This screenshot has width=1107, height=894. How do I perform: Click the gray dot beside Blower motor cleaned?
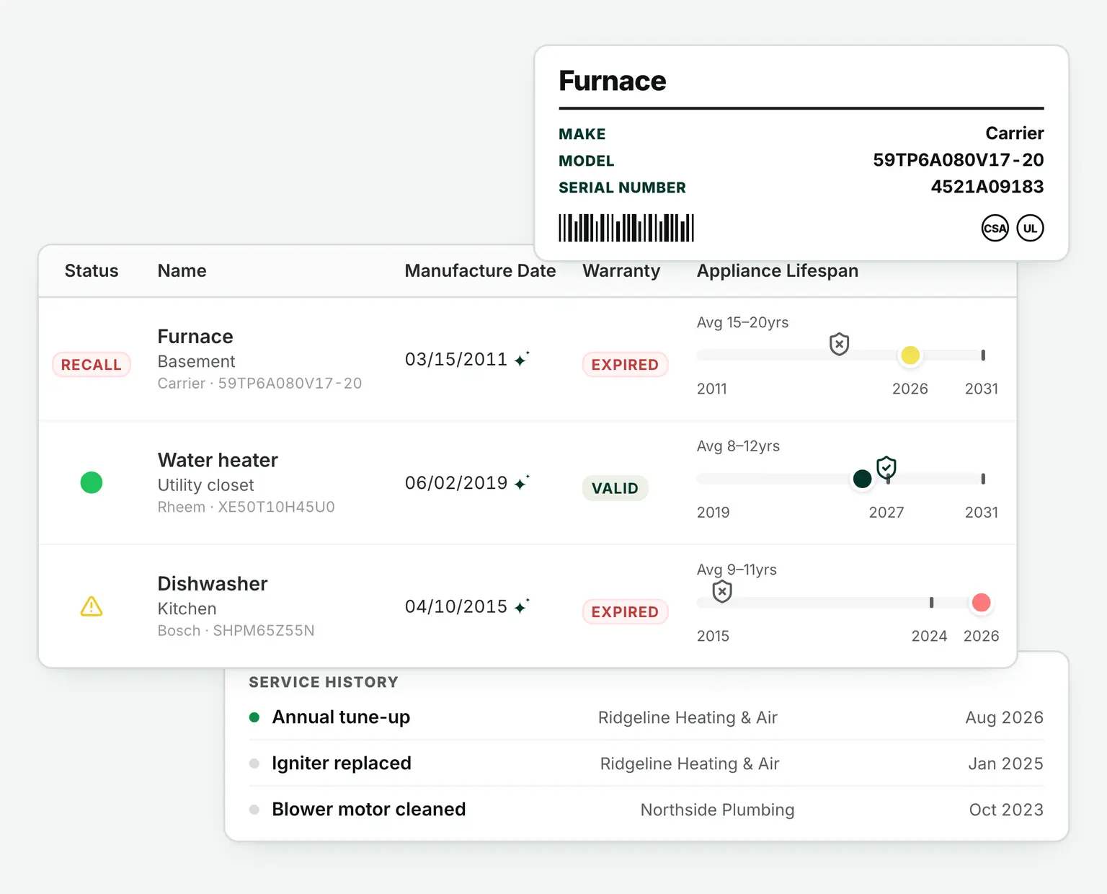tap(254, 810)
